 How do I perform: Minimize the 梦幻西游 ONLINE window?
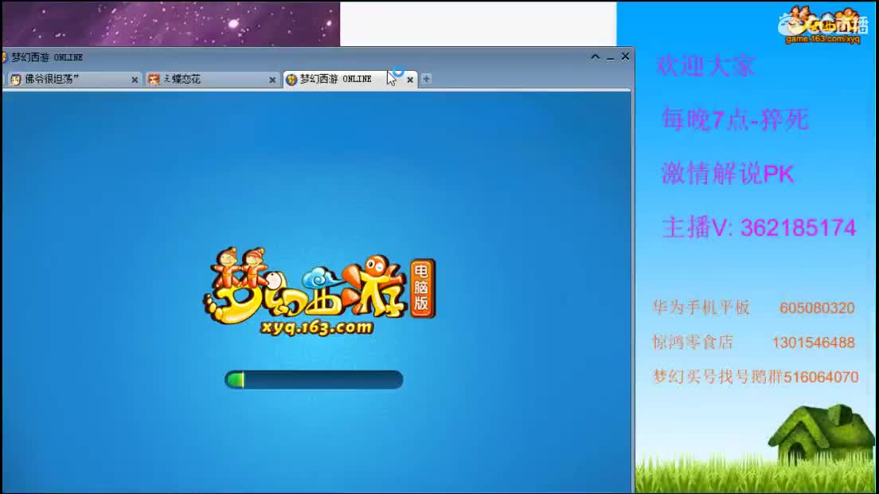(611, 57)
